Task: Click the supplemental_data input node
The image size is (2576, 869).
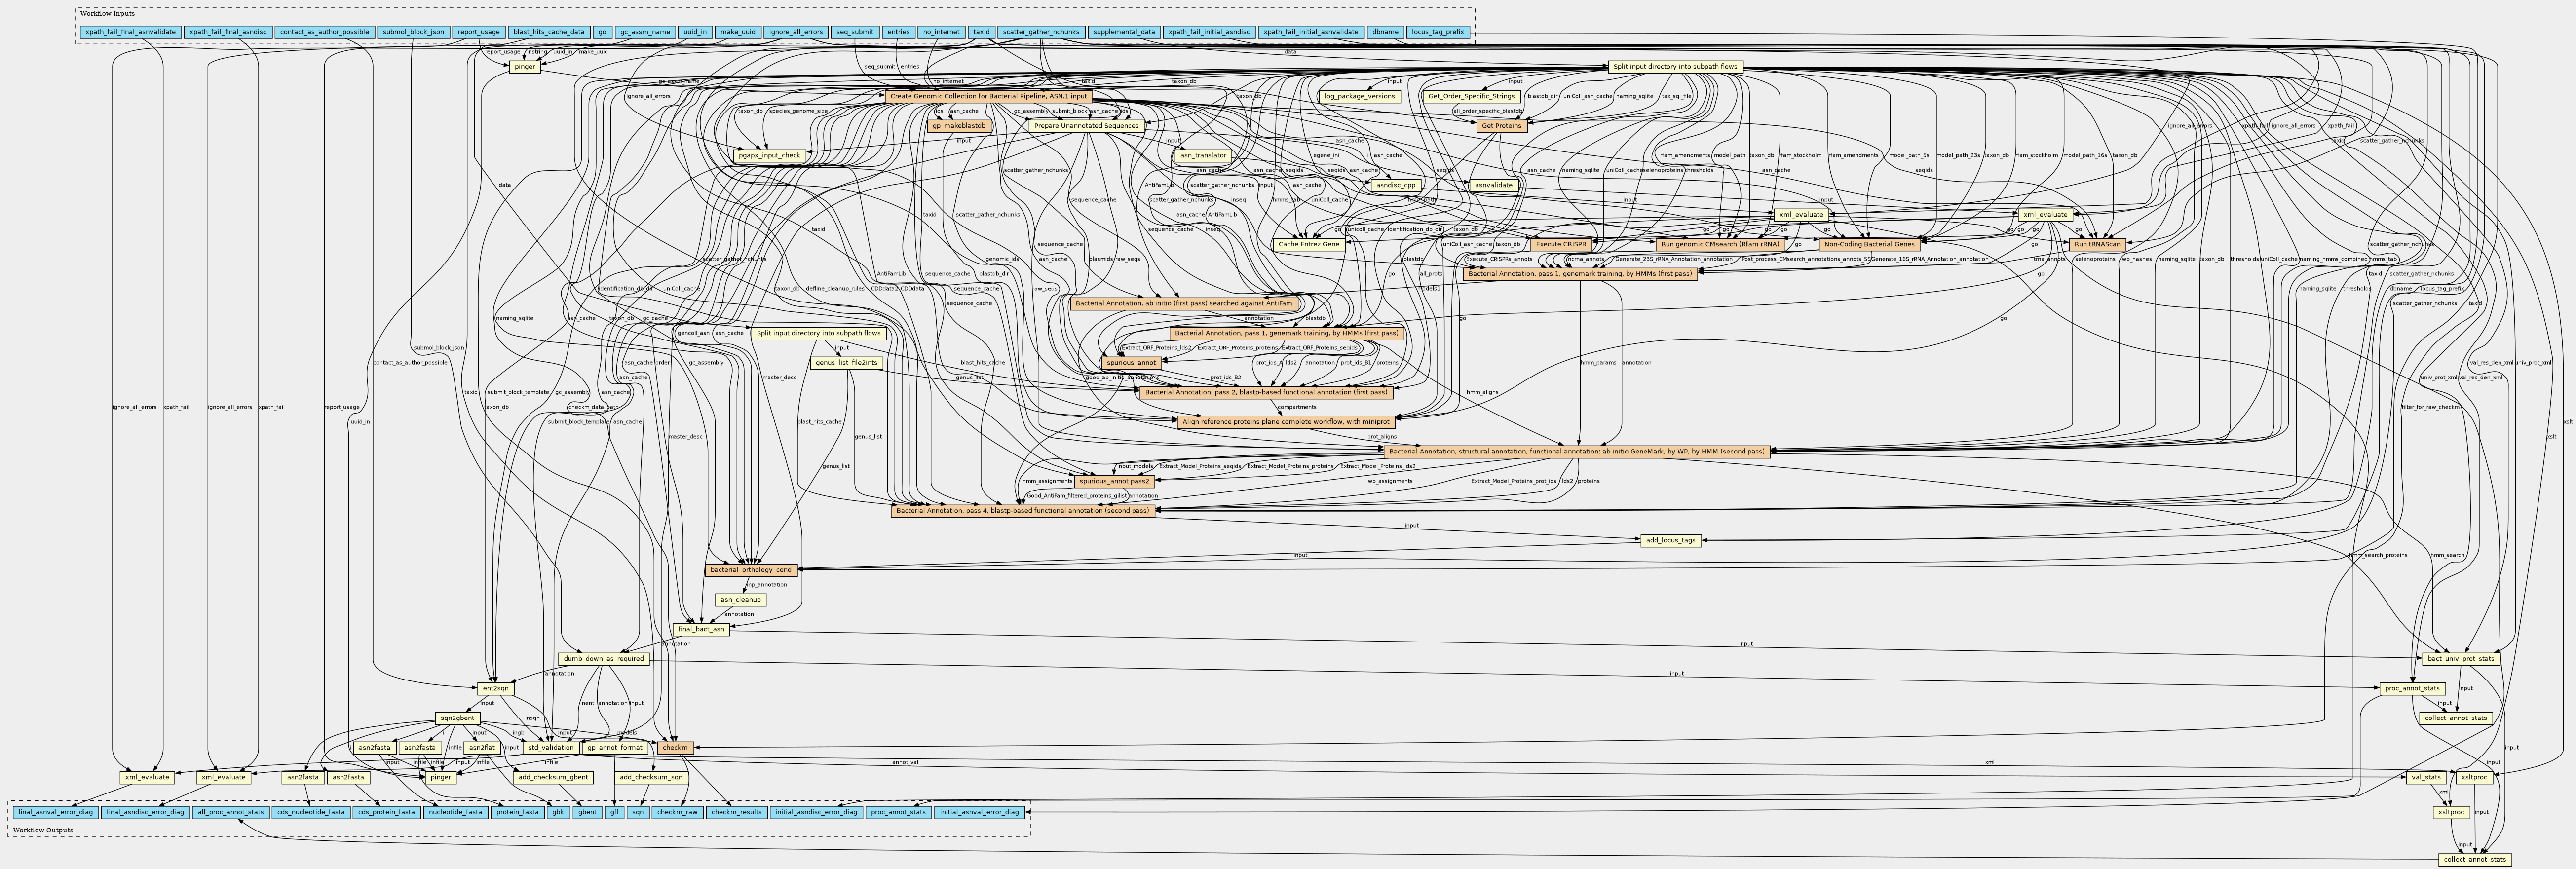Action: click(x=1124, y=32)
